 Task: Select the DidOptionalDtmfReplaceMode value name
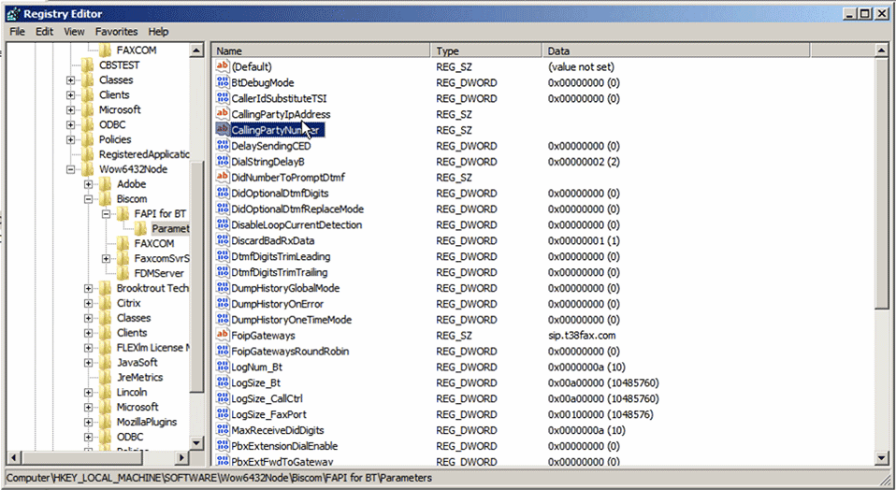pyautogui.click(x=297, y=209)
